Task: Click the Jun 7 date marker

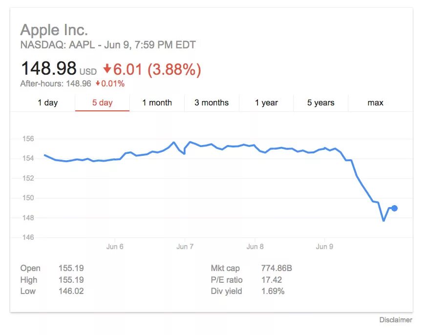Action: (x=185, y=247)
